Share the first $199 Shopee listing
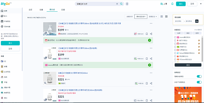 (151, 34)
